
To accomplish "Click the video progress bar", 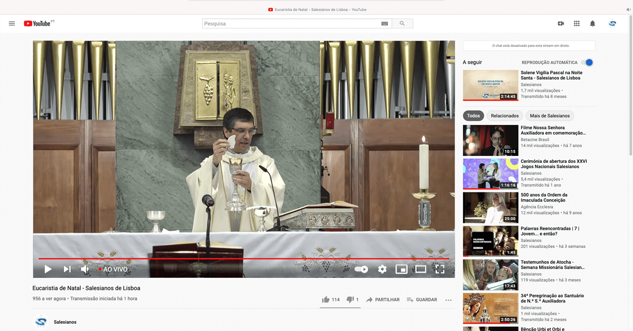I will pos(244,259).
